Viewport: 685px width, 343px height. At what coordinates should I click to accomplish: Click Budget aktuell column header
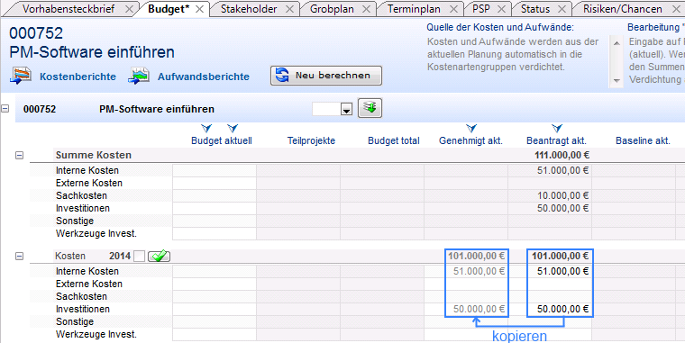[222, 141]
